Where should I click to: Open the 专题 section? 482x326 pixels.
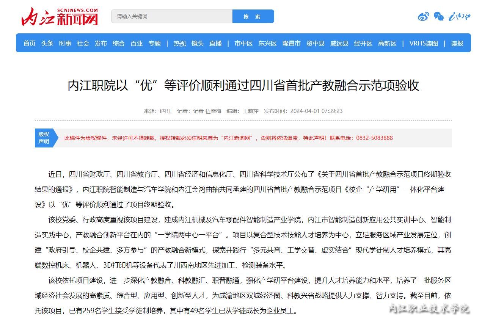tap(155, 43)
